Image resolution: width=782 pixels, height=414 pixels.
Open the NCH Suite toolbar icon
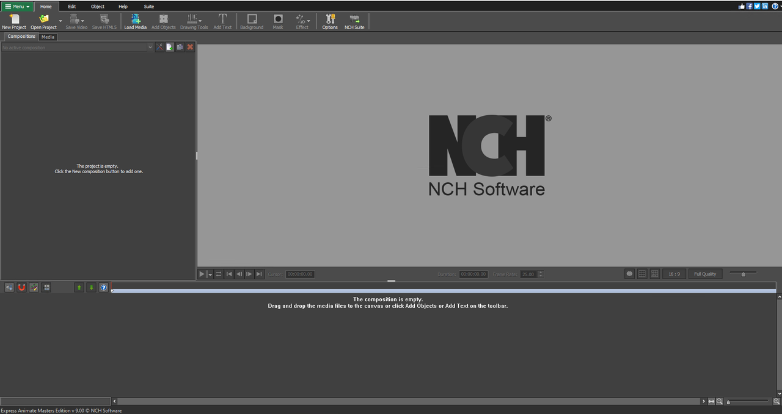354,21
